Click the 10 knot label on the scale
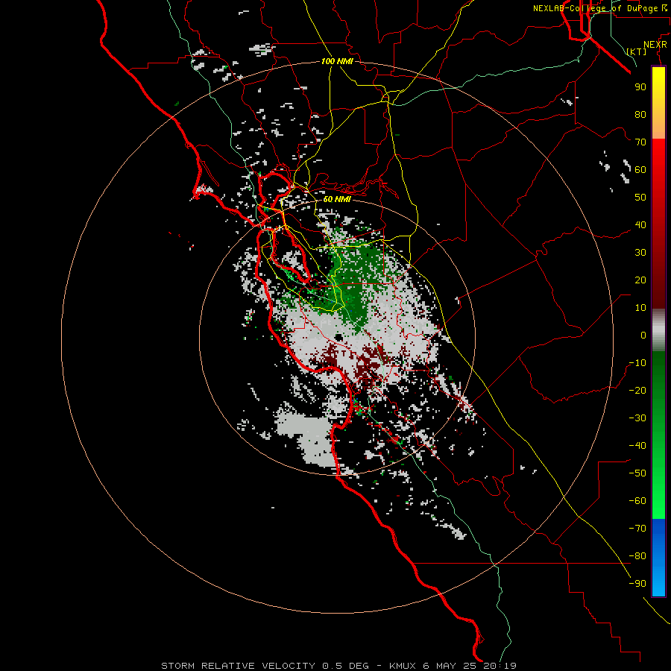This screenshot has width=671, height=671. (640, 308)
